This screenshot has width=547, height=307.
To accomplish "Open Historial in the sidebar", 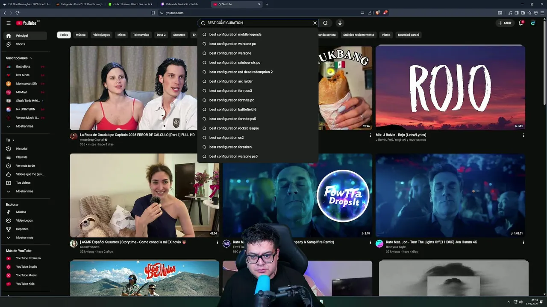I will [26, 149].
